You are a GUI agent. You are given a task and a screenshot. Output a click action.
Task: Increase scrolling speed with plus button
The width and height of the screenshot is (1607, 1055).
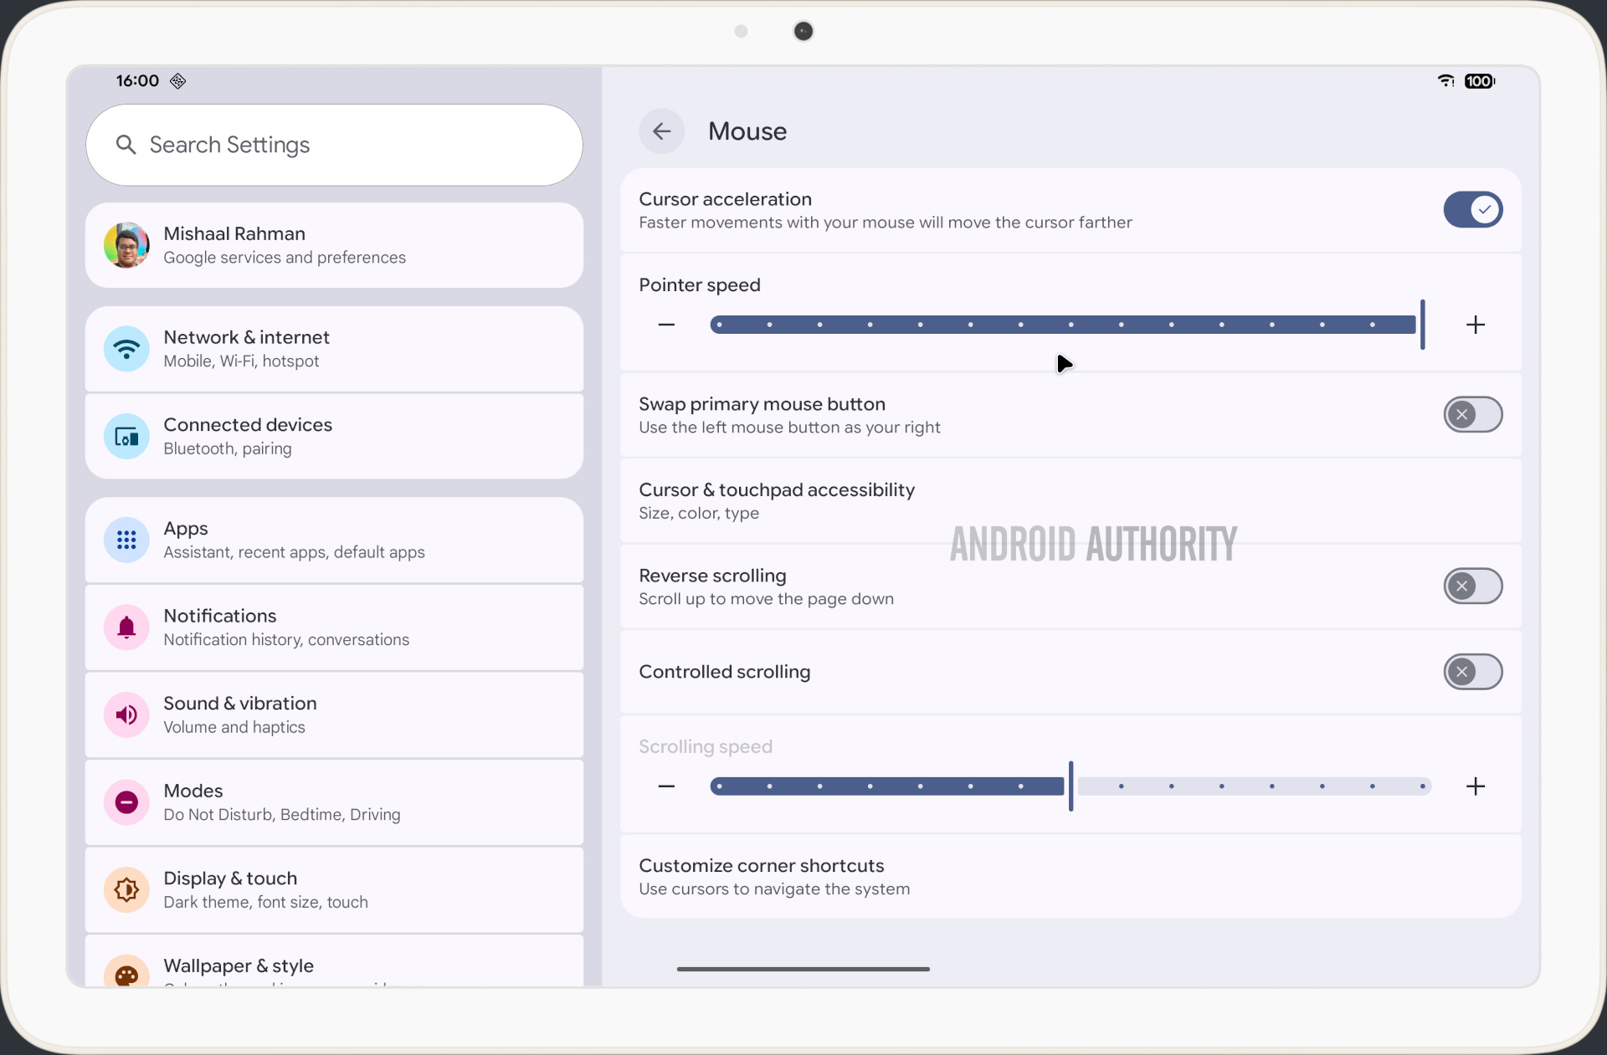point(1476,786)
